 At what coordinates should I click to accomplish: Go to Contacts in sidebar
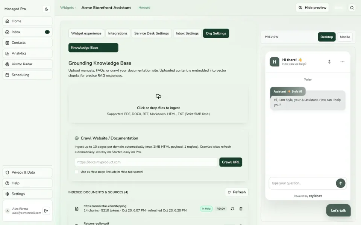click(x=27, y=43)
